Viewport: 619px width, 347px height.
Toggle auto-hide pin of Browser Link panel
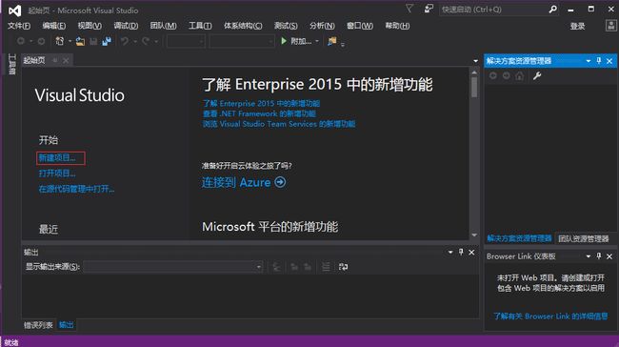pos(599,256)
